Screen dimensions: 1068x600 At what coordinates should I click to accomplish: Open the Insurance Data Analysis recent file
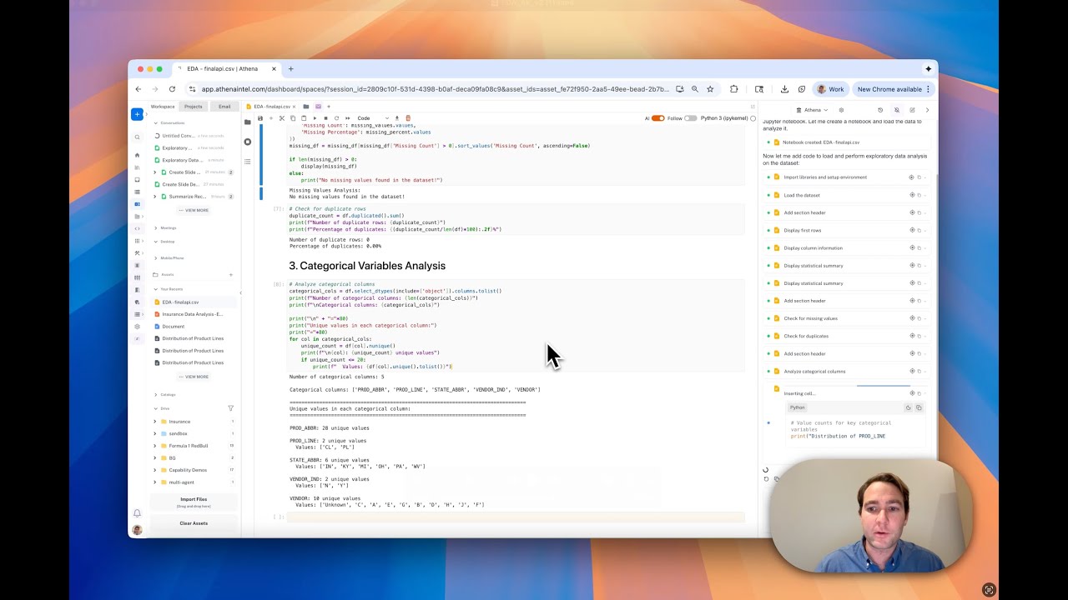point(193,314)
